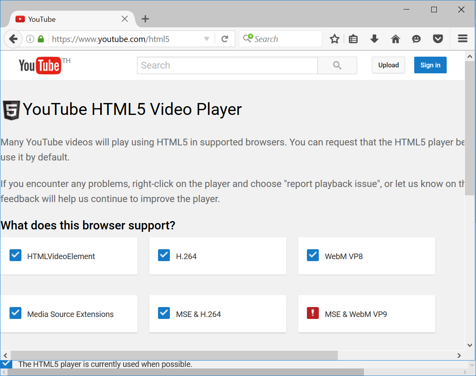Open the Firefox hamburger menu

pyautogui.click(x=463, y=38)
